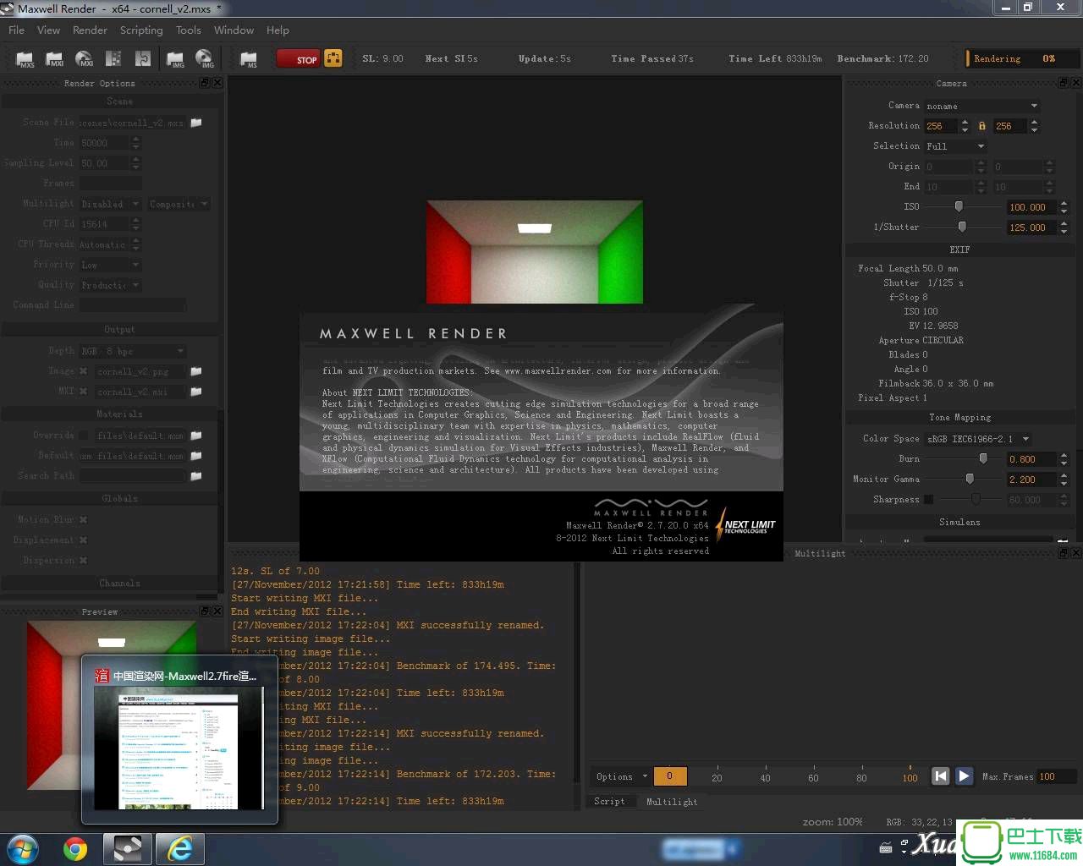Open the Render menu
The width and height of the screenshot is (1083, 866).
click(90, 30)
